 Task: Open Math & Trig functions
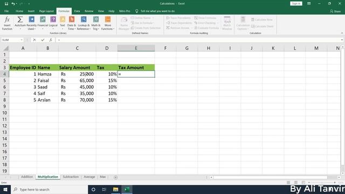tap(96, 23)
